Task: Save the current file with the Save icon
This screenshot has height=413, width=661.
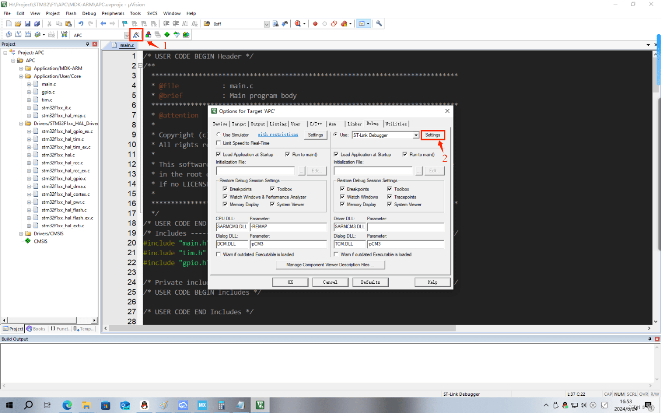Action: [28, 24]
